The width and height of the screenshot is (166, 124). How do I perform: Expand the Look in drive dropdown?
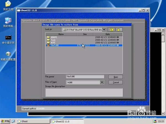104,30
